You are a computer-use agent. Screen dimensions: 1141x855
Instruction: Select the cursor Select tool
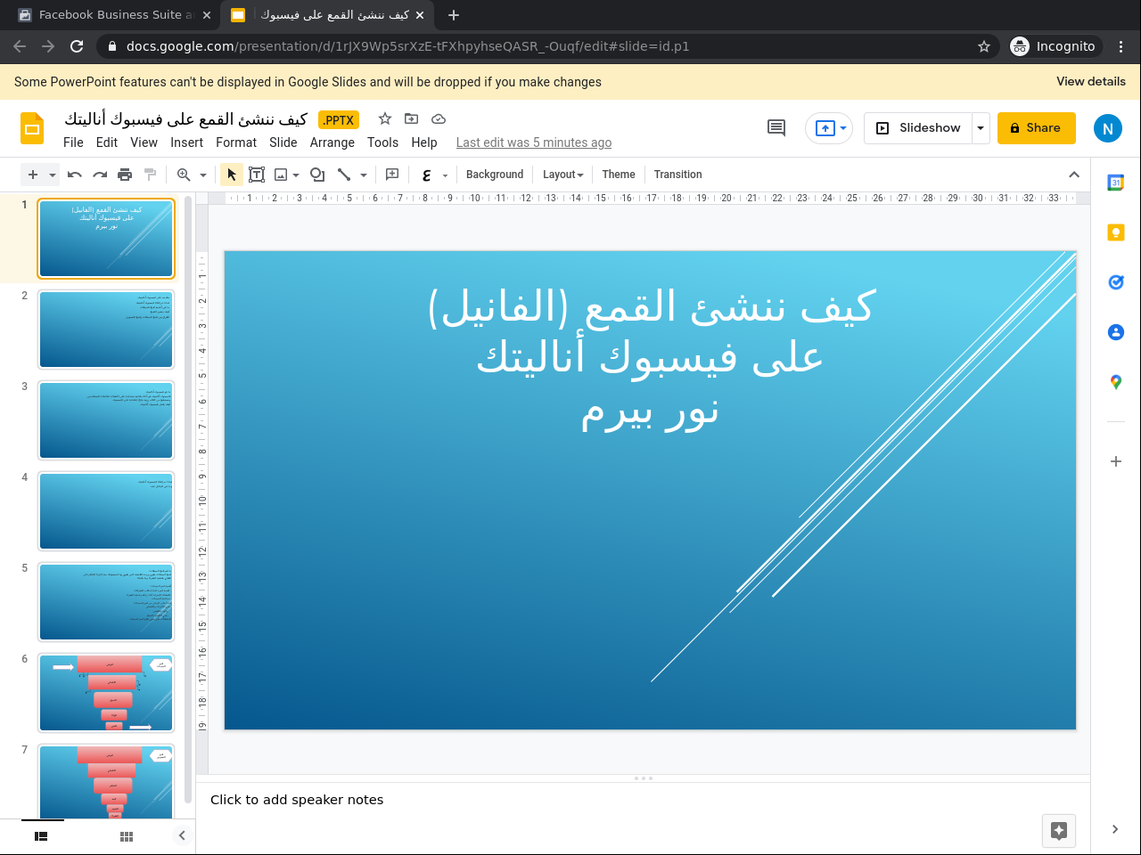[x=232, y=175]
